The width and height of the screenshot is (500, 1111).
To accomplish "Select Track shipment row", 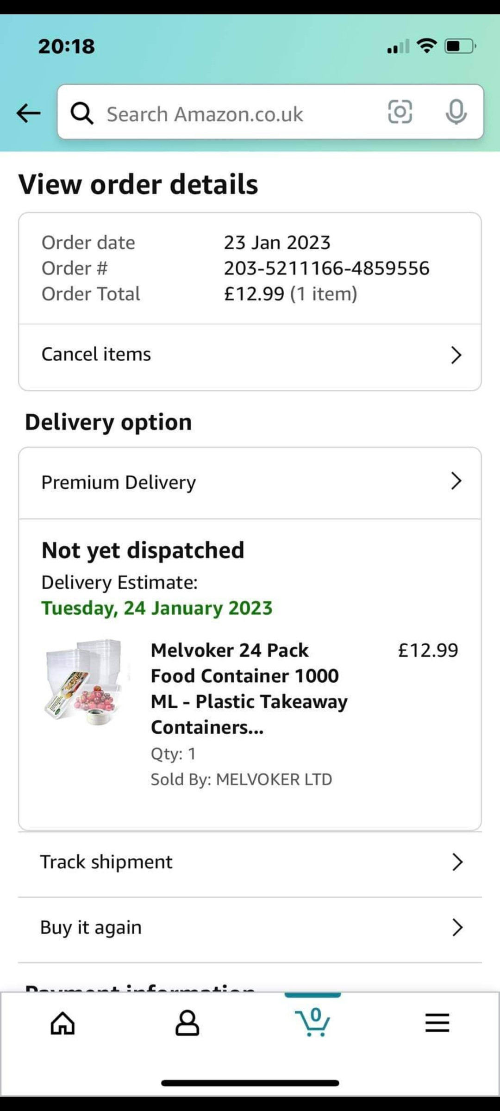I will tap(106, 862).
